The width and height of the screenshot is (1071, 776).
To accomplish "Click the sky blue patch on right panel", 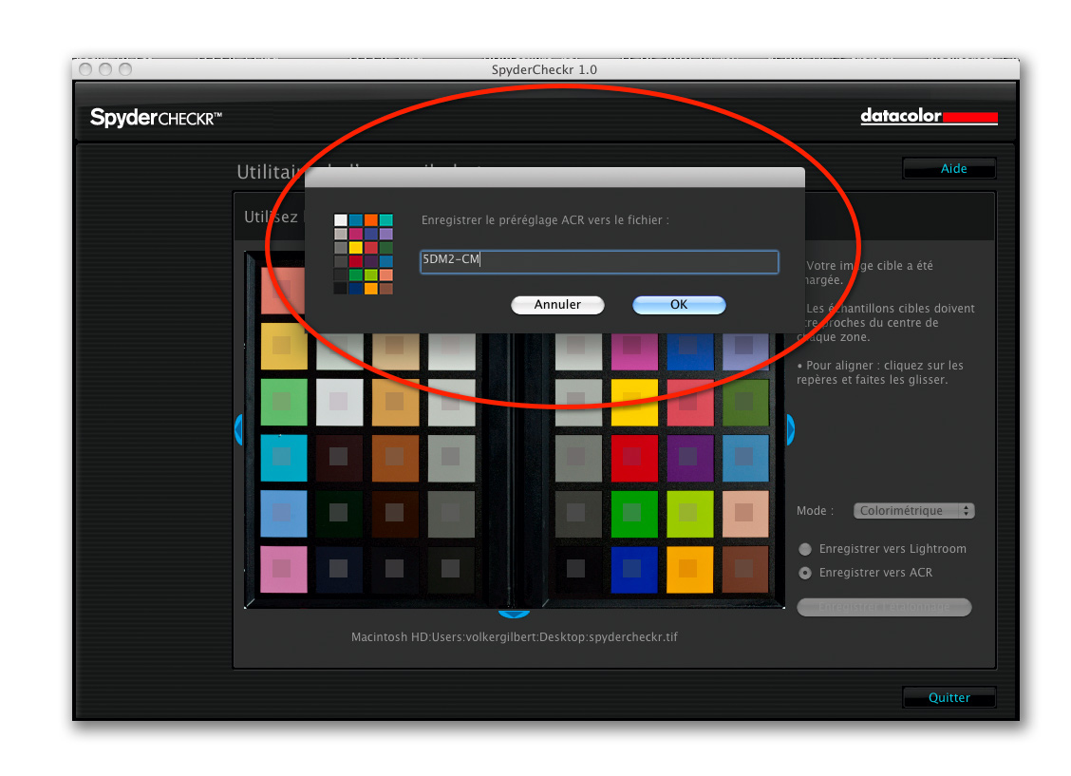I will (745, 458).
